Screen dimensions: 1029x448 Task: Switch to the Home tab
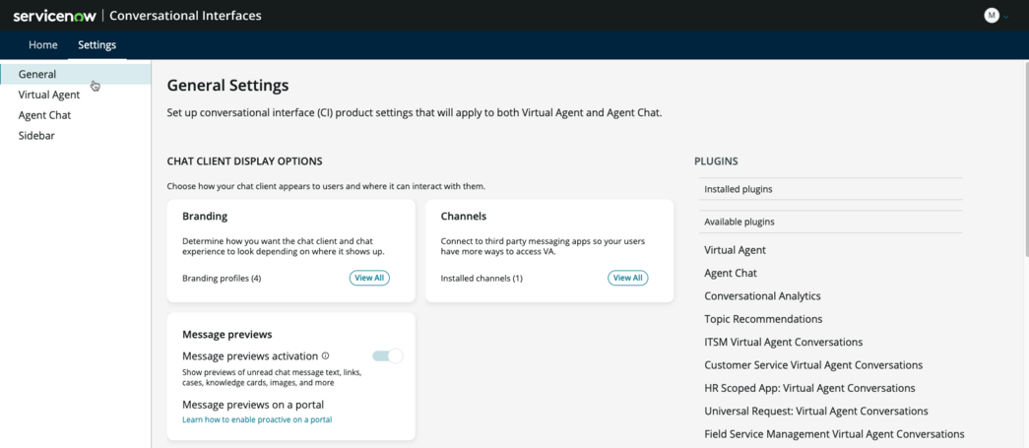(x=43, y=45)
